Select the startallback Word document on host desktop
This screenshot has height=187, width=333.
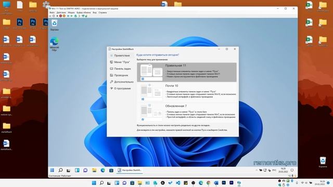click(x=6, y=145)
